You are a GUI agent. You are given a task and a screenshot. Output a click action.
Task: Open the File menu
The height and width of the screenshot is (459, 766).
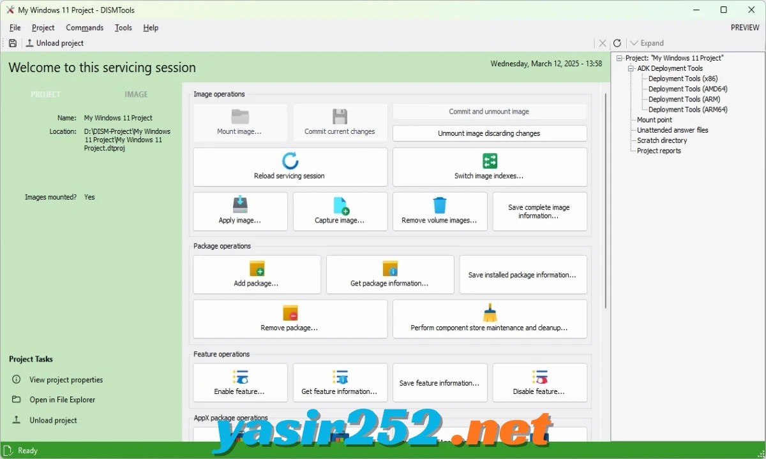15,27
